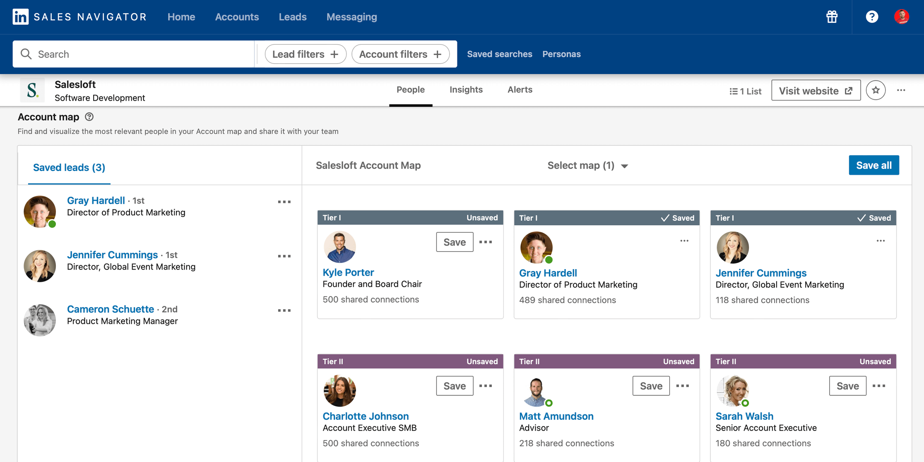
Task: Save Matt Amundson as lead
Action: (651, 385)
